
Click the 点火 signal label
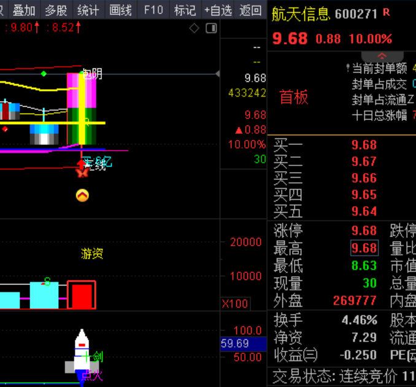(92, 375)
